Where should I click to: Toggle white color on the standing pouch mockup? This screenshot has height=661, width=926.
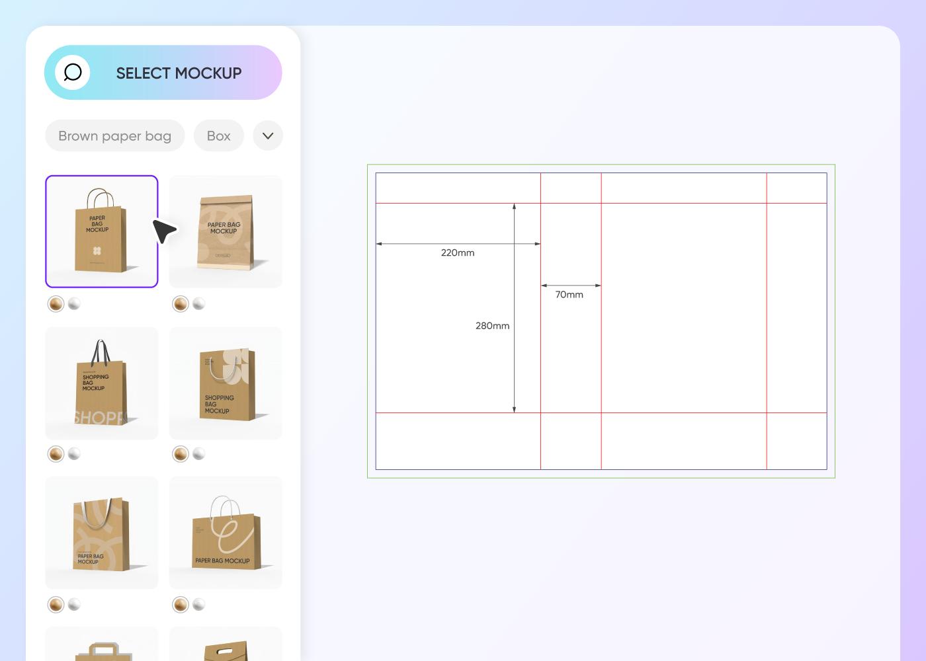tap(198, 304)
